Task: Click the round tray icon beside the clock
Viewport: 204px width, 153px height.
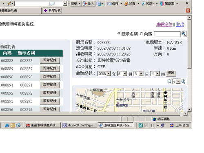Action: (172, 125)
